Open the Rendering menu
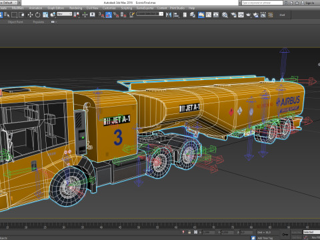Screen dimensions: 320x240 pos(75,8)
